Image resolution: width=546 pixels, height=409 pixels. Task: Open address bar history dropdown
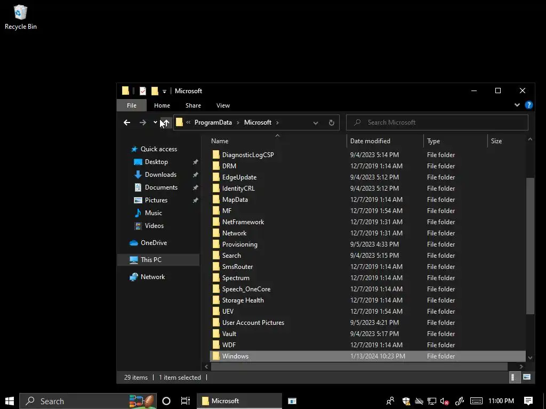(x=316, y=123)
